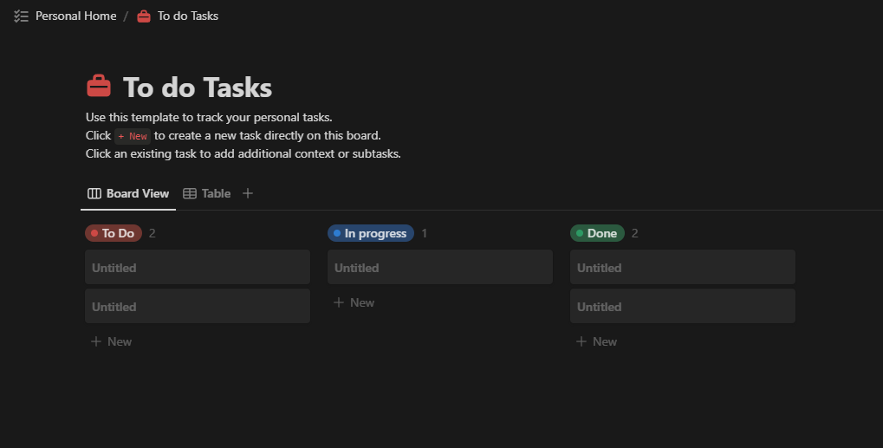883x448 pixels.
Task: Add a new task in Done column
Action: [x=597, y=341]
